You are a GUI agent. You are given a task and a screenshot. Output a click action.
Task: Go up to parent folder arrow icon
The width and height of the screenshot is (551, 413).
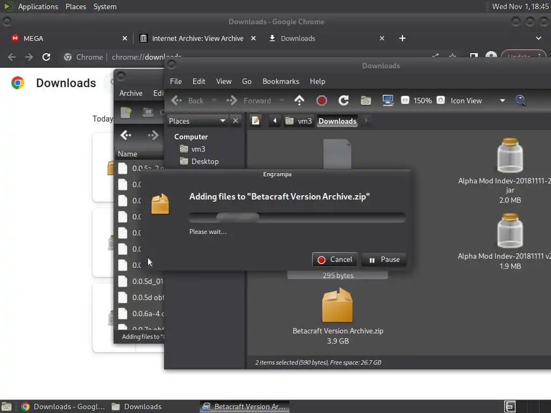(x=299, y=101)
